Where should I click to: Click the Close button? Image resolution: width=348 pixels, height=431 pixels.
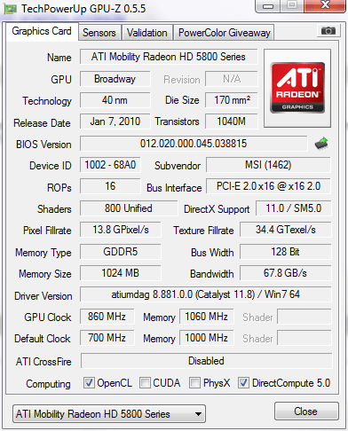[x=306, y=411]
